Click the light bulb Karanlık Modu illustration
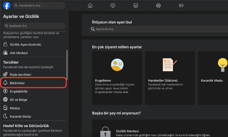The height and width of the screenshot is (137, 228). coord(222,65)
